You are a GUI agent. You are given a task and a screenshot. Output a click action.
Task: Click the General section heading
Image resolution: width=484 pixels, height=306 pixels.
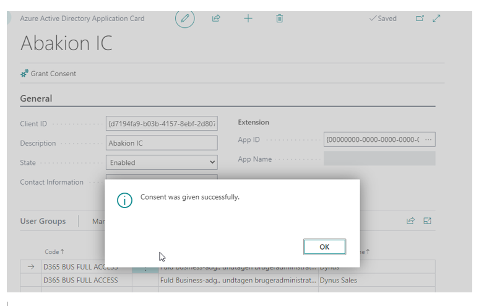[36, 98]
